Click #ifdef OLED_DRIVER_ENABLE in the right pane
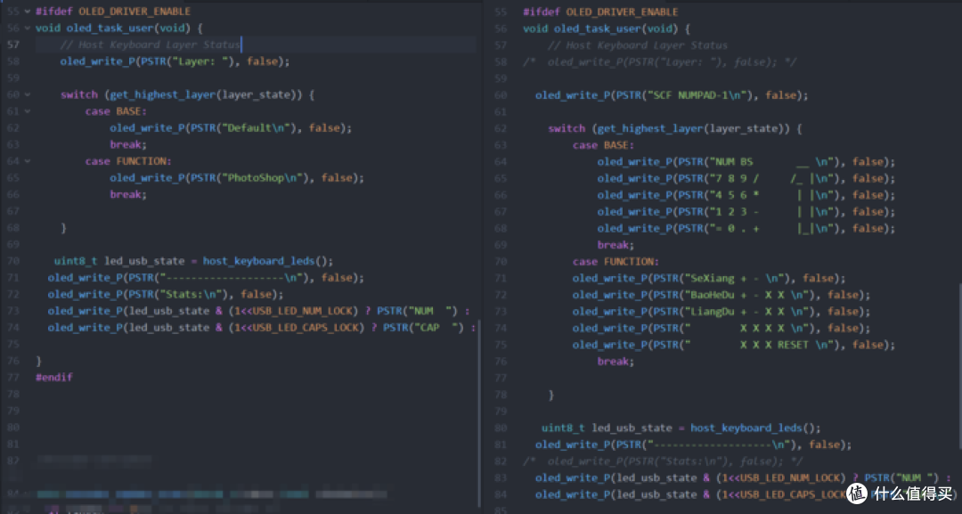This screenshot has height=514, width=962. 600,12
